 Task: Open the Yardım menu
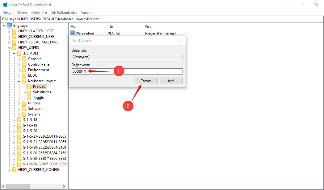pyautogui.click(x=87, y=13)
